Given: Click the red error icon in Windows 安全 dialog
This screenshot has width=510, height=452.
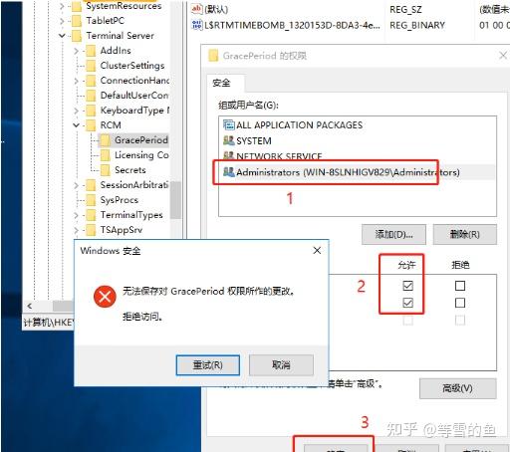Looking at the screenshot, I should (105, 297).
